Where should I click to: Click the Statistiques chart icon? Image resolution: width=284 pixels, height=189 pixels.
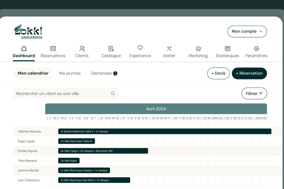click(228, 49)
